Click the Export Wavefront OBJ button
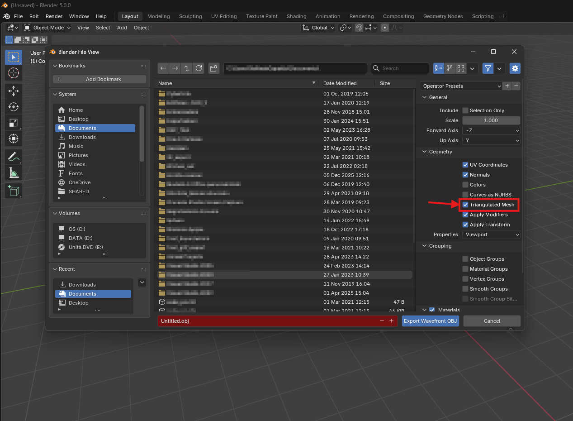 coord(431,321)
